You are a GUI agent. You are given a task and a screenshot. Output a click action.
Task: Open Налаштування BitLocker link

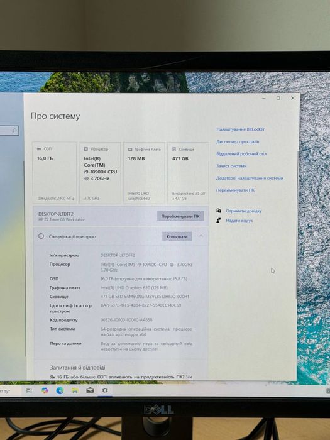[x=241, y=129]
